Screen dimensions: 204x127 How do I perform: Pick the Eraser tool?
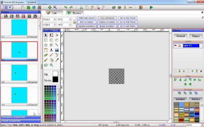(x=46, y=55)
